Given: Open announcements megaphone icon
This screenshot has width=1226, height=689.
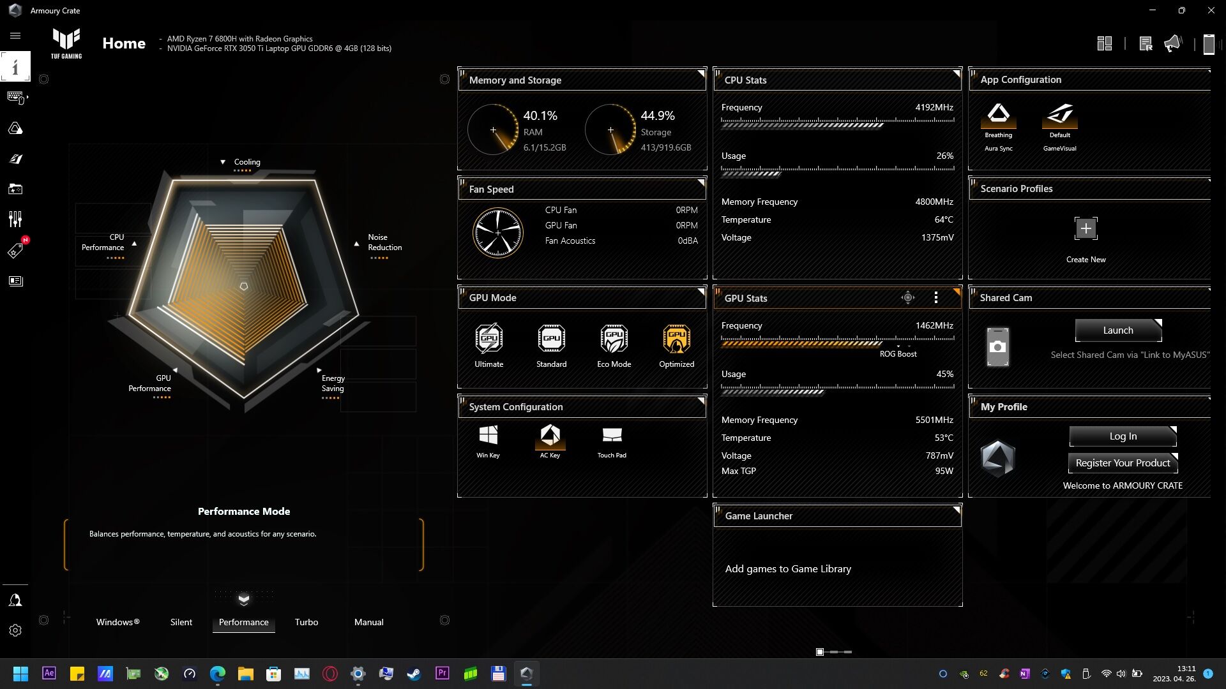Looking at the screenshot, I should 1173,43.
